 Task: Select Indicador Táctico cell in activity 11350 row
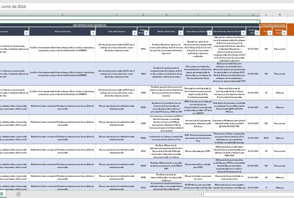click(x=116, y=107)
